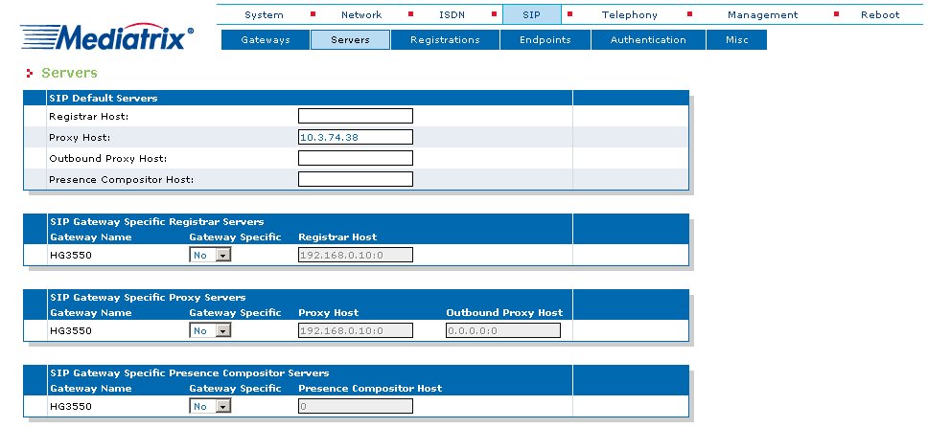This screenshot has width=928, height=428.
Task: Click the Outbound Proxy Host column header
Action: click(x=504, y=313)
